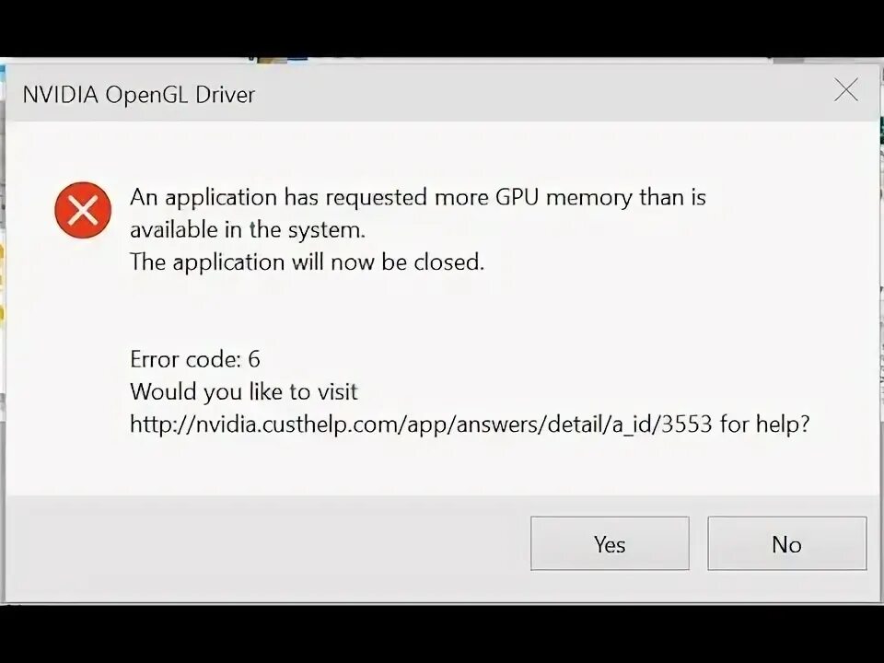Click the 'Would you like to visit' line
Screen dimensions: 884x663
click(x=243, y=391)
